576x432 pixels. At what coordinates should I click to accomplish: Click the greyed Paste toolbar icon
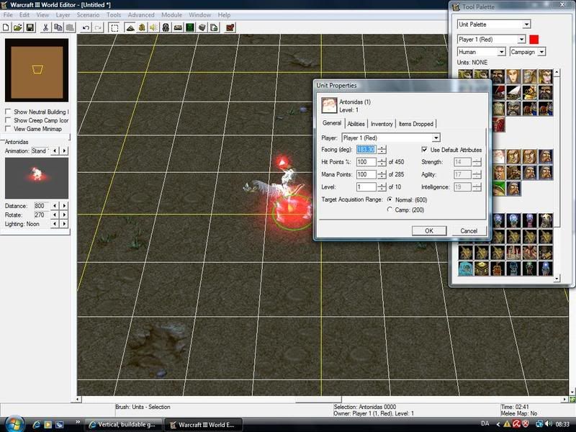click(x=70, y=27)
